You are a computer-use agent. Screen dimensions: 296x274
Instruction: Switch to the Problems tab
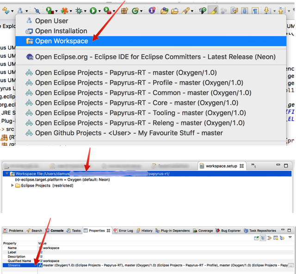tap(13, 231)
